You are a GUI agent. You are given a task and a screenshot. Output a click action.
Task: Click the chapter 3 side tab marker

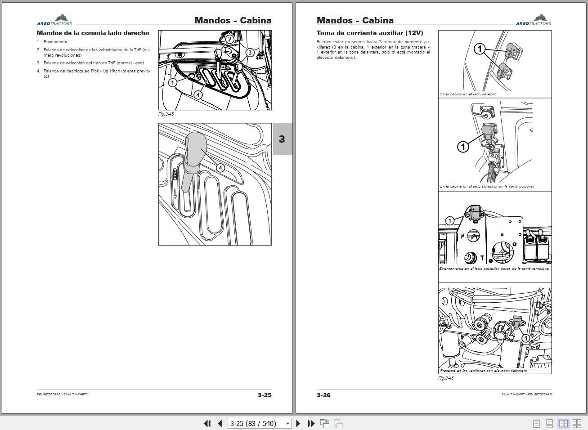[282, 139]
